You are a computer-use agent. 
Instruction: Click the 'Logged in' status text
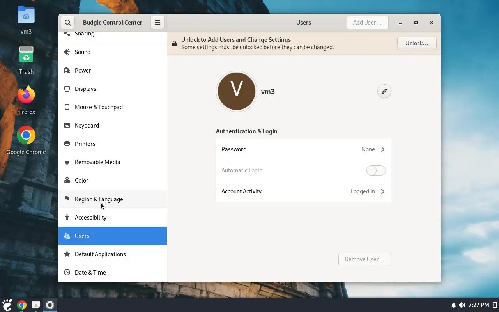(363, 191)
